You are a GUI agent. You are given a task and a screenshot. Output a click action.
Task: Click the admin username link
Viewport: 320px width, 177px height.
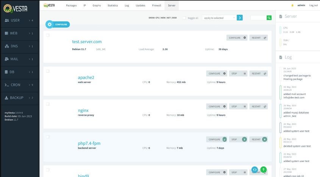click(301, 5)
